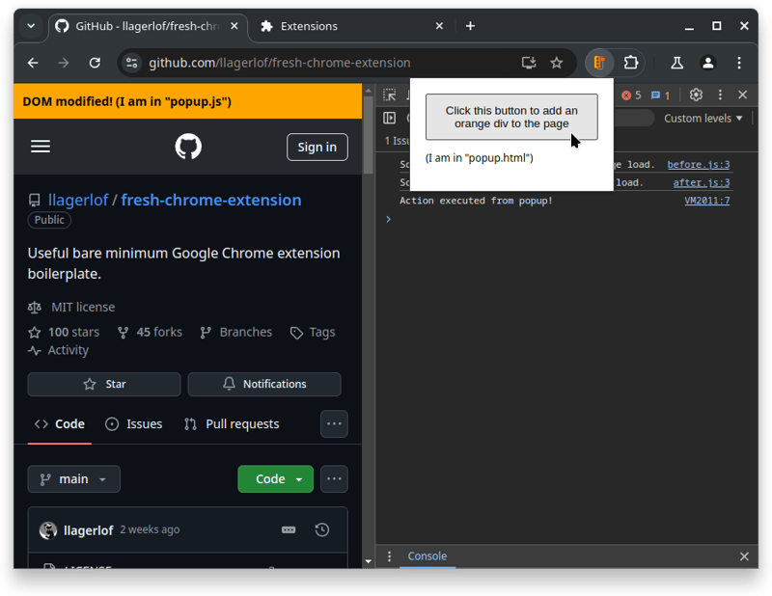772x596 pixels.
Task: Open the drawer three-dot menu
Action: point(390,556)
